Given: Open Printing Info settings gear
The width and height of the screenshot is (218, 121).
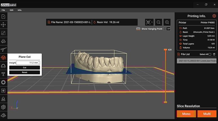Looking at the screenshot, I should tap(214, 16).
